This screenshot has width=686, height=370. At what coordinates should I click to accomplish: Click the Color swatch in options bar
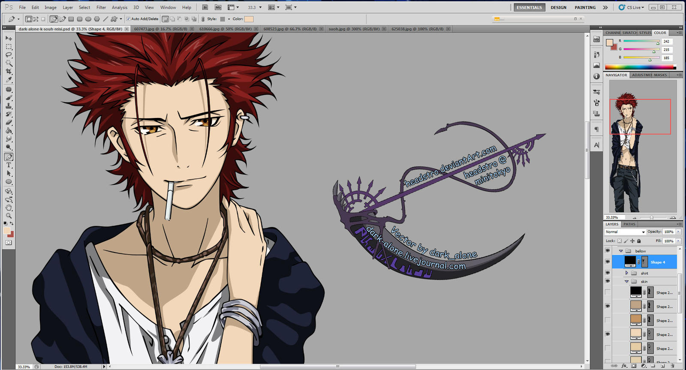coord(249,19)
